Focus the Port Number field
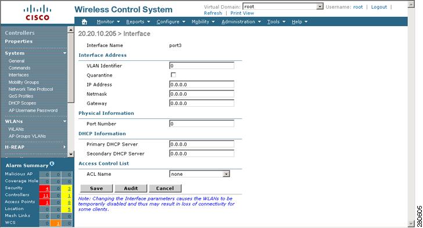Image resolution: width=423 pixels, height=228 pixels. tap(202, 124)
